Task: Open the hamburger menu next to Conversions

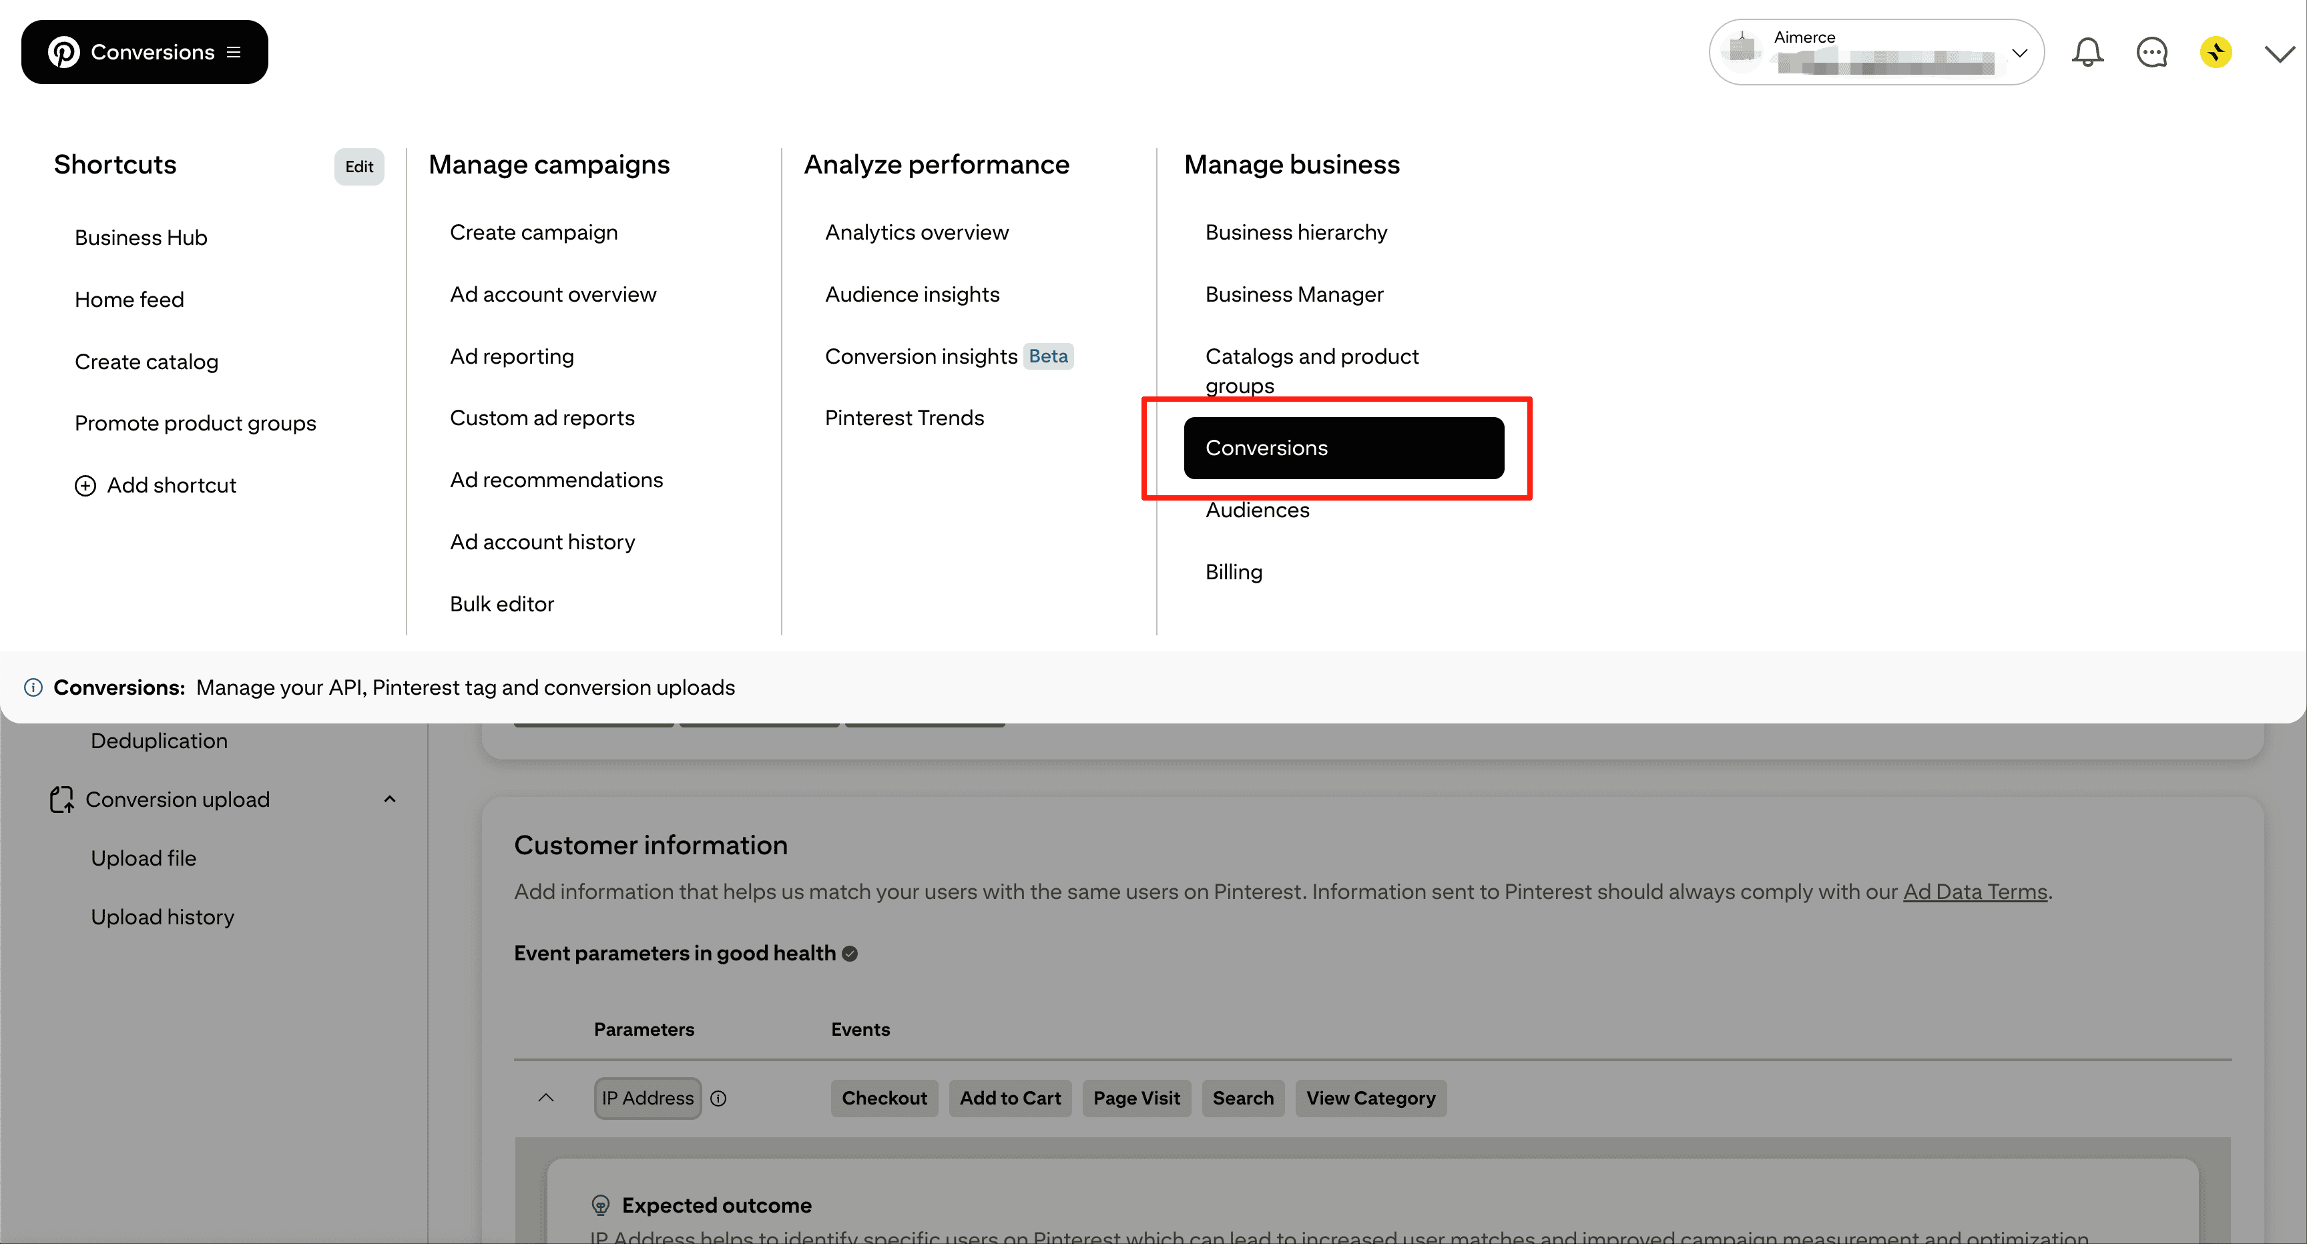Action: point(234,52)
